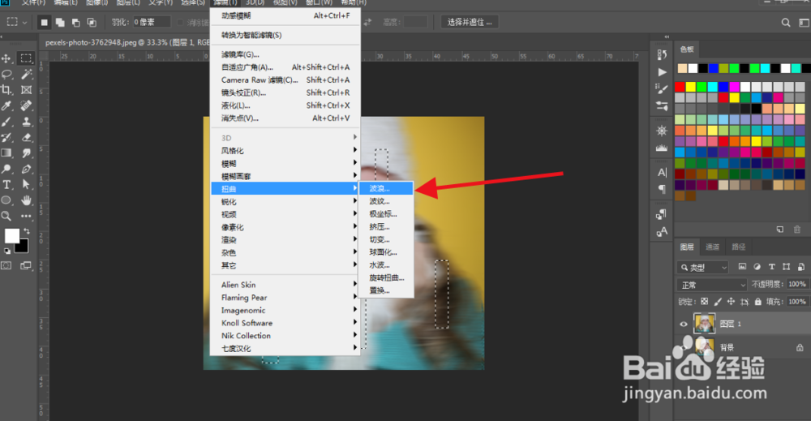
Task: Click the search icon in options bar
Action: tap(786, 22)
